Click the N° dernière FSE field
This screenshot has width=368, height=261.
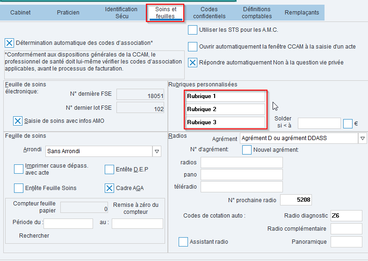click(140, 94)
